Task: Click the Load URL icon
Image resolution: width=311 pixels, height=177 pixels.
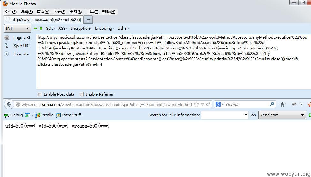Action: click(6, 38)
